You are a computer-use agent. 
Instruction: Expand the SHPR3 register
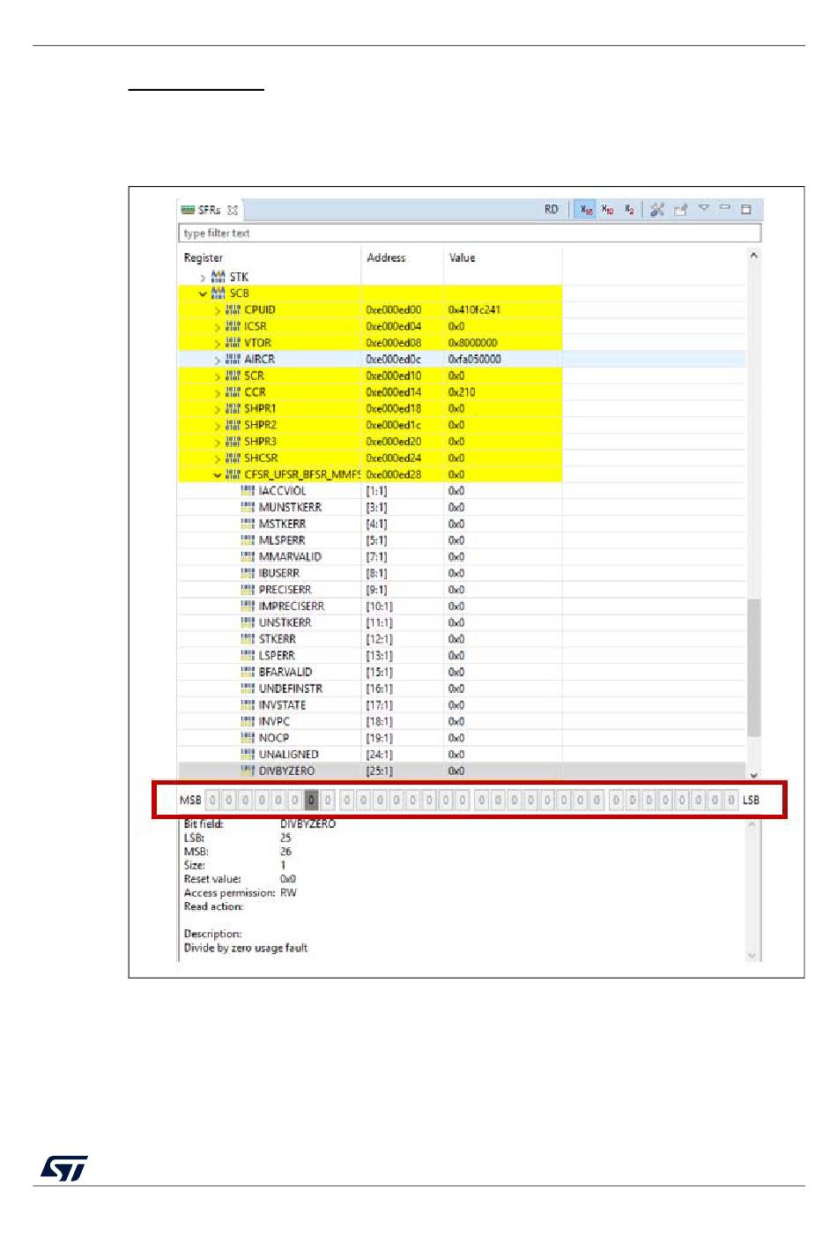(x=218, y=442)
